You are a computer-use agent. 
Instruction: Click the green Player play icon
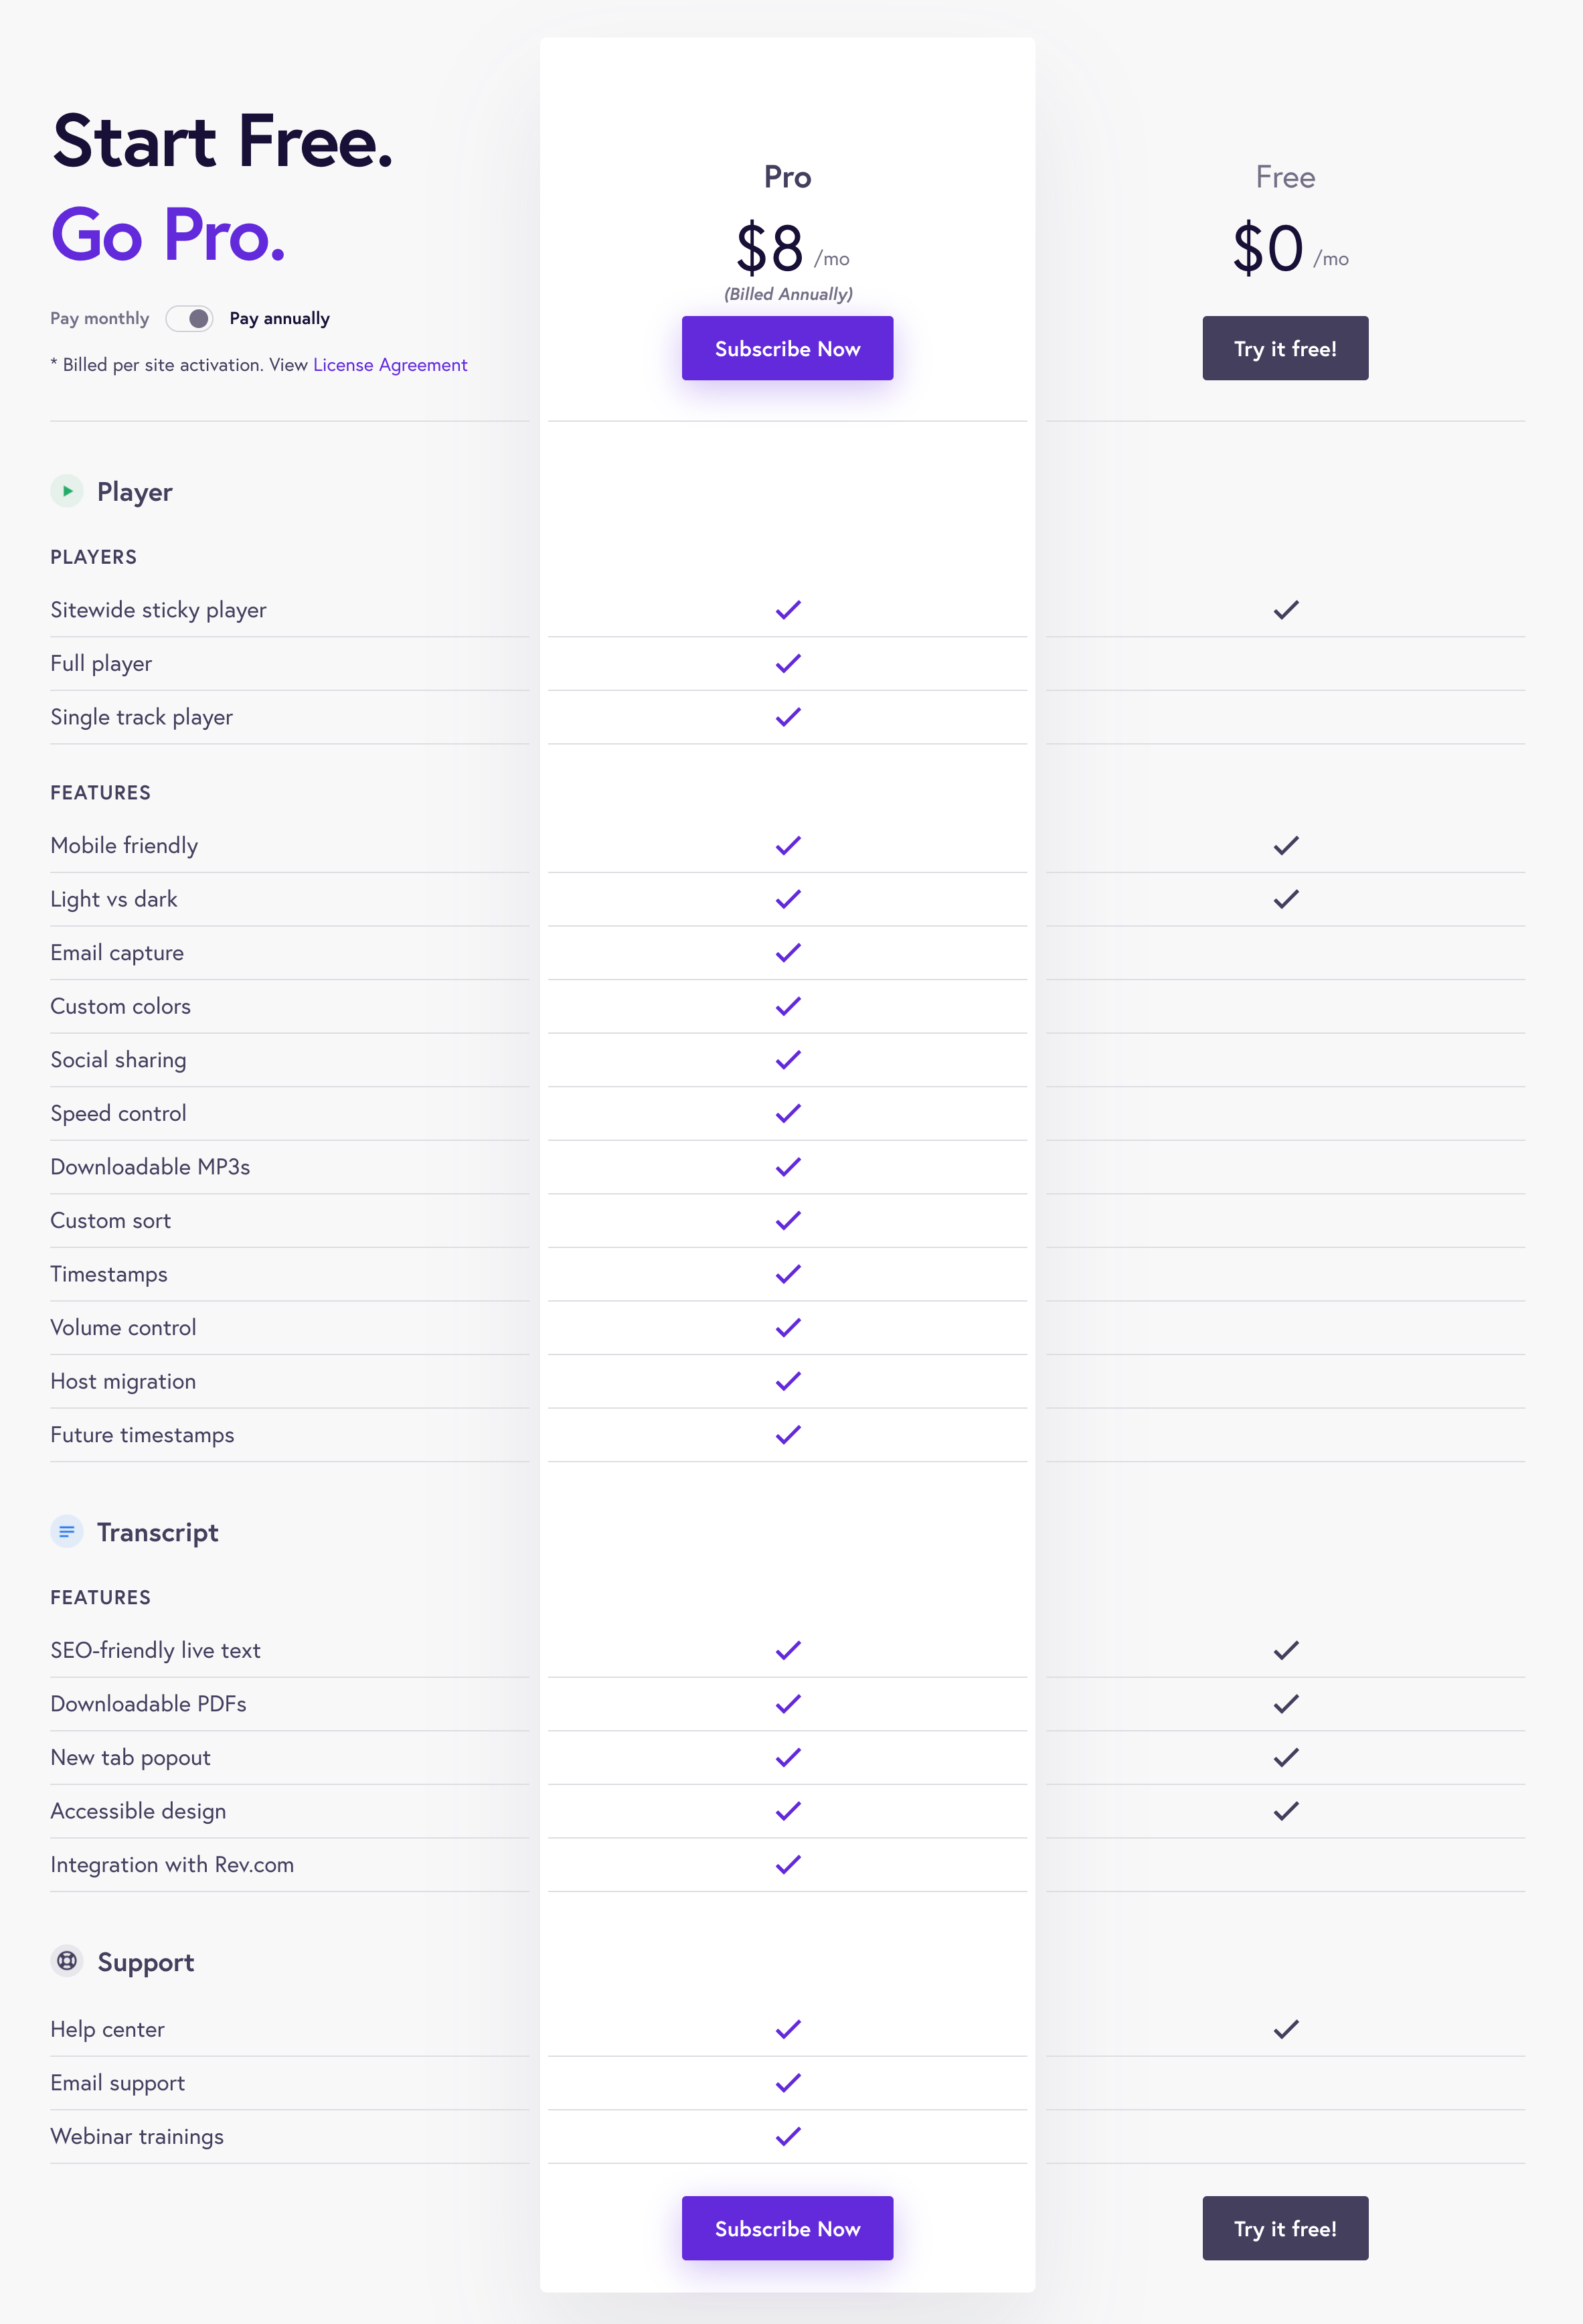click(67, 491)
